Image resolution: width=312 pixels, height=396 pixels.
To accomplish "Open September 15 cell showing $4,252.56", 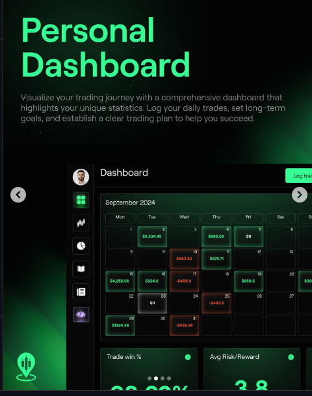I will coord(120,281).
